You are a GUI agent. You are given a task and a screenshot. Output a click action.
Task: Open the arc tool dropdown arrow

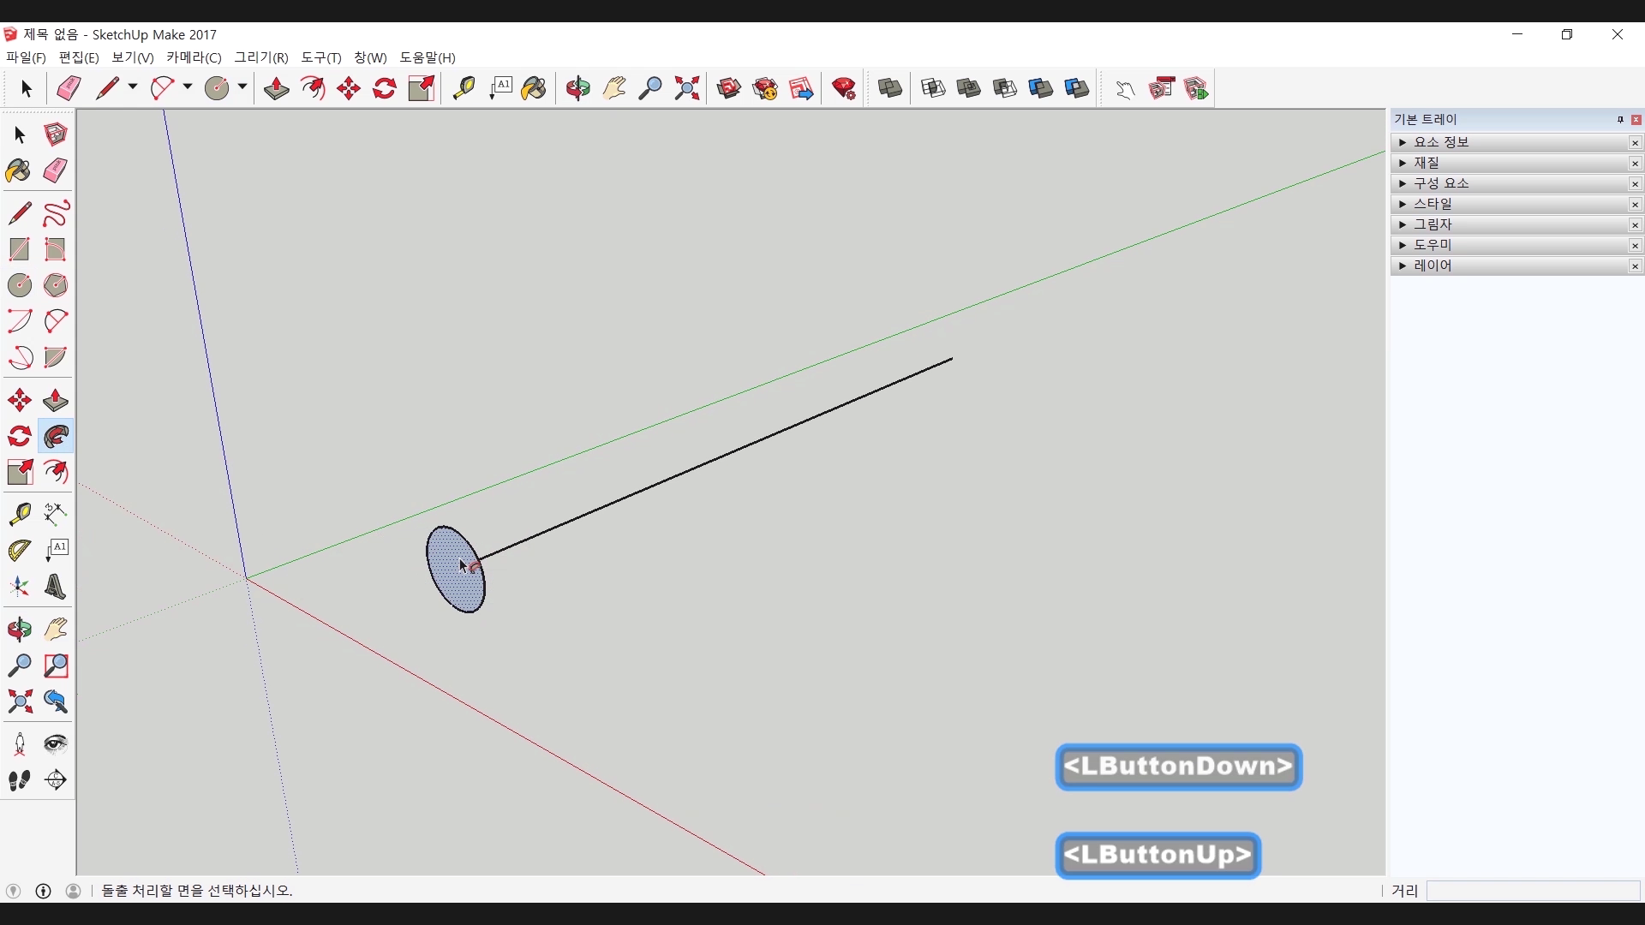pos(188,87)
